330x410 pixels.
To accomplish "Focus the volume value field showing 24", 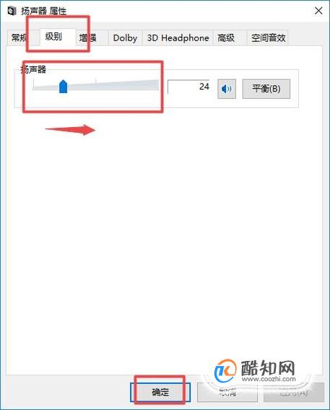I will point(188,87).
